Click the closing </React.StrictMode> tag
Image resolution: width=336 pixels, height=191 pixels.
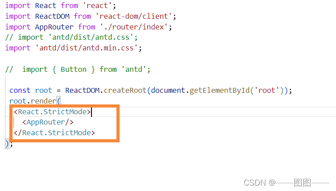pos(54,133)
